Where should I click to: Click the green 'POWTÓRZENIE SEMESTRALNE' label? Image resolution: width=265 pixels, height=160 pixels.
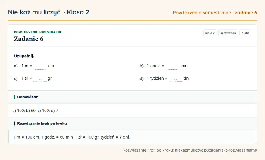pyautogui.click(x=38, y=32)
